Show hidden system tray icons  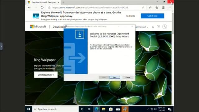click(x=148, y=109)
